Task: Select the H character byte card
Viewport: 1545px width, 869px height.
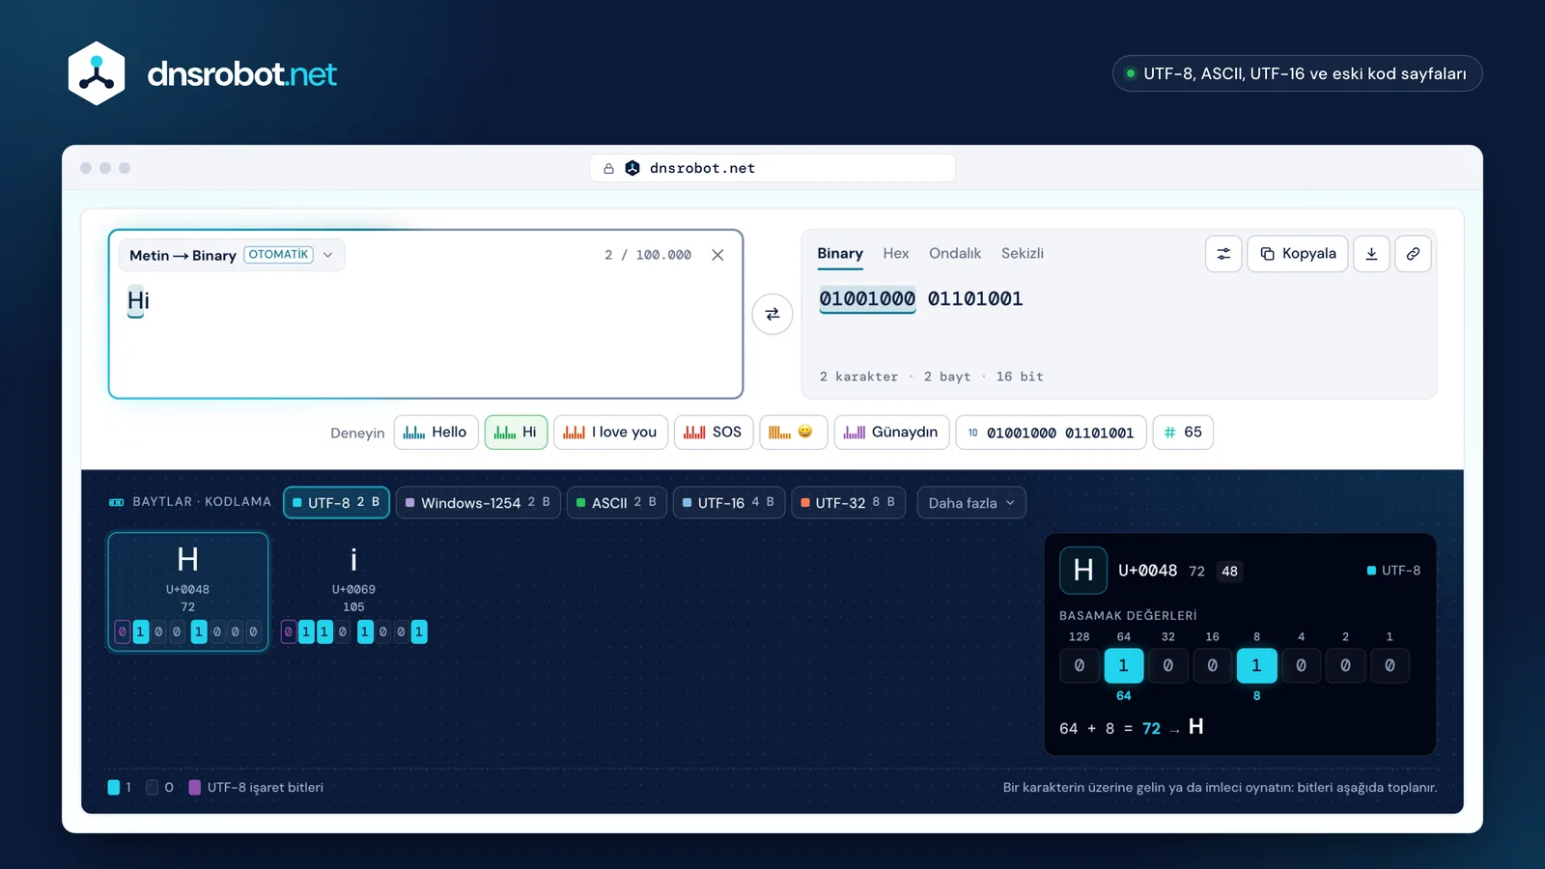Action: point(188,592)
